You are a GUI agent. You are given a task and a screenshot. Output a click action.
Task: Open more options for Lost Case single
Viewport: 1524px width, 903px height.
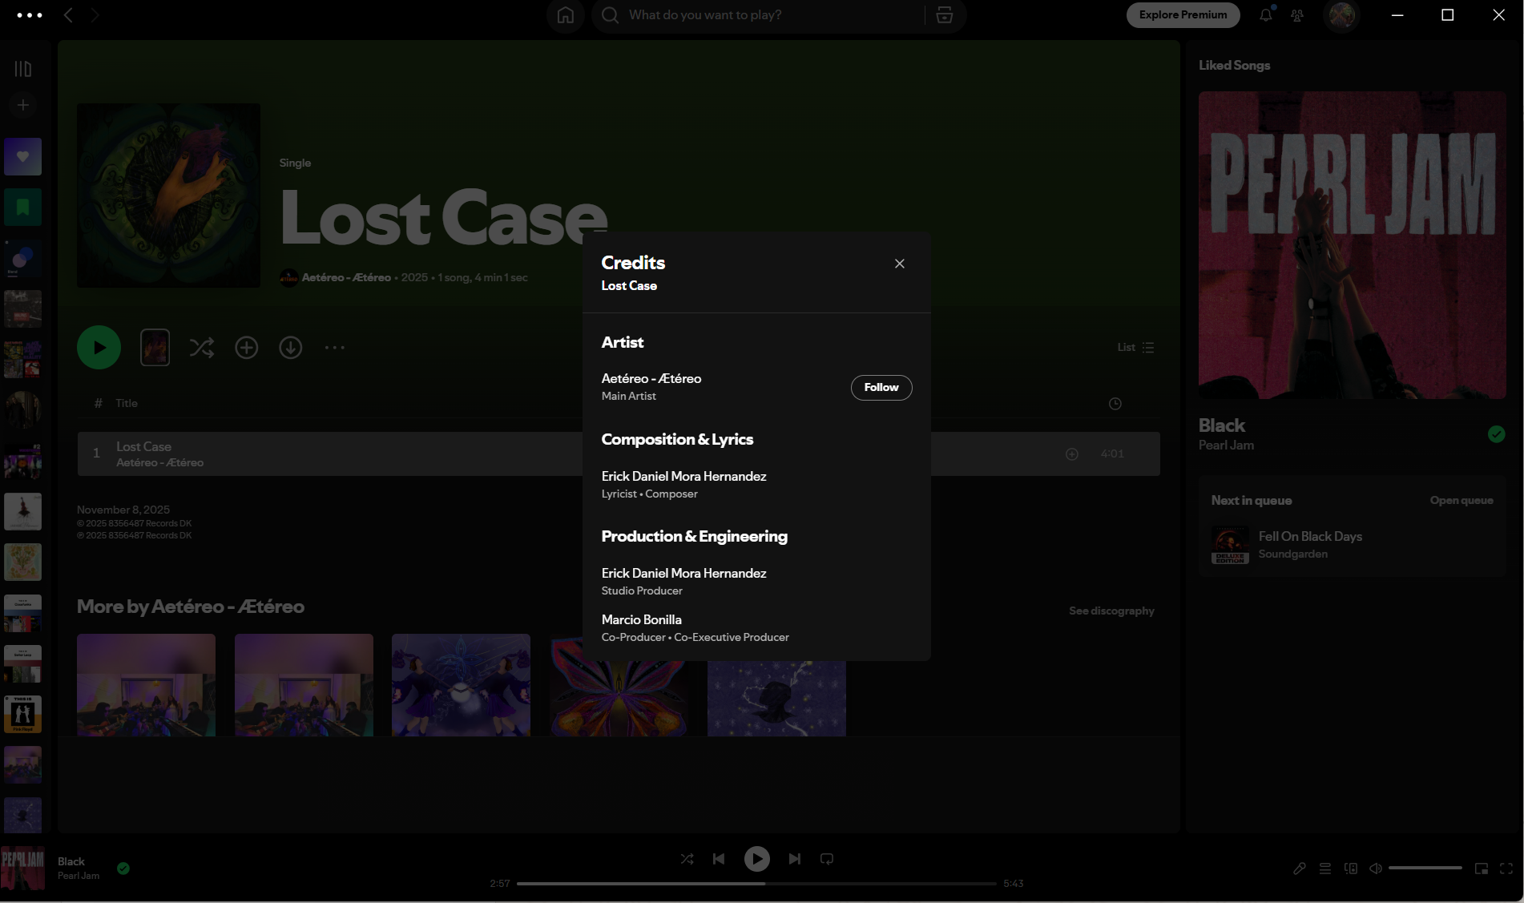(x=335, y=347)
